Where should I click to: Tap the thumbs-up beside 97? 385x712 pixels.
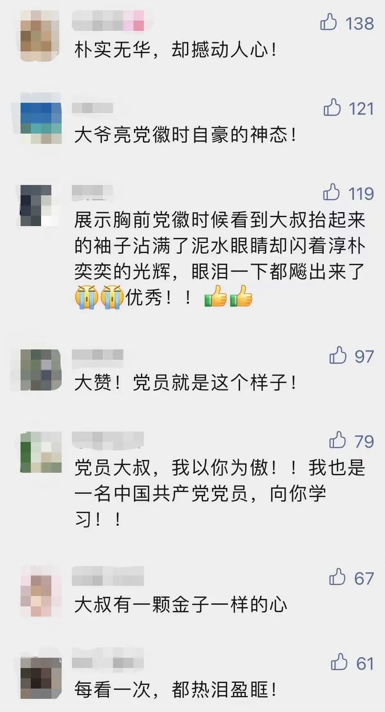click(x=338, y=355)
